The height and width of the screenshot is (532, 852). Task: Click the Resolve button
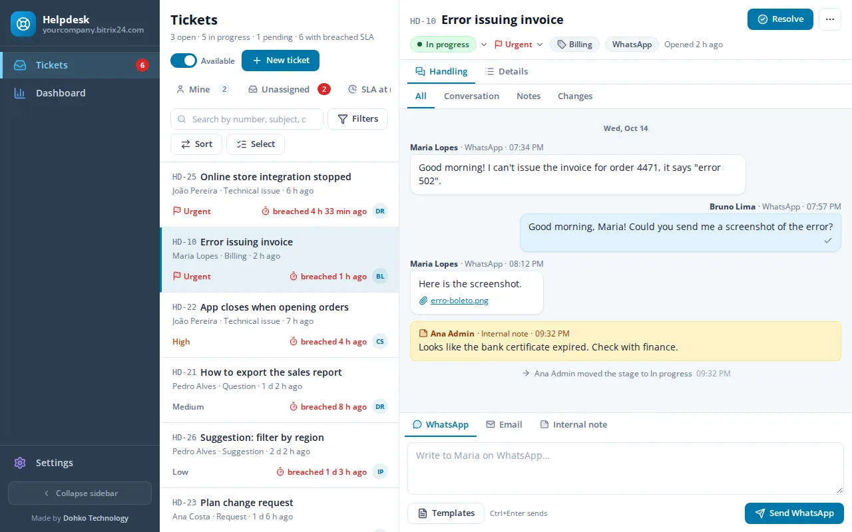[x=780, y=19]
